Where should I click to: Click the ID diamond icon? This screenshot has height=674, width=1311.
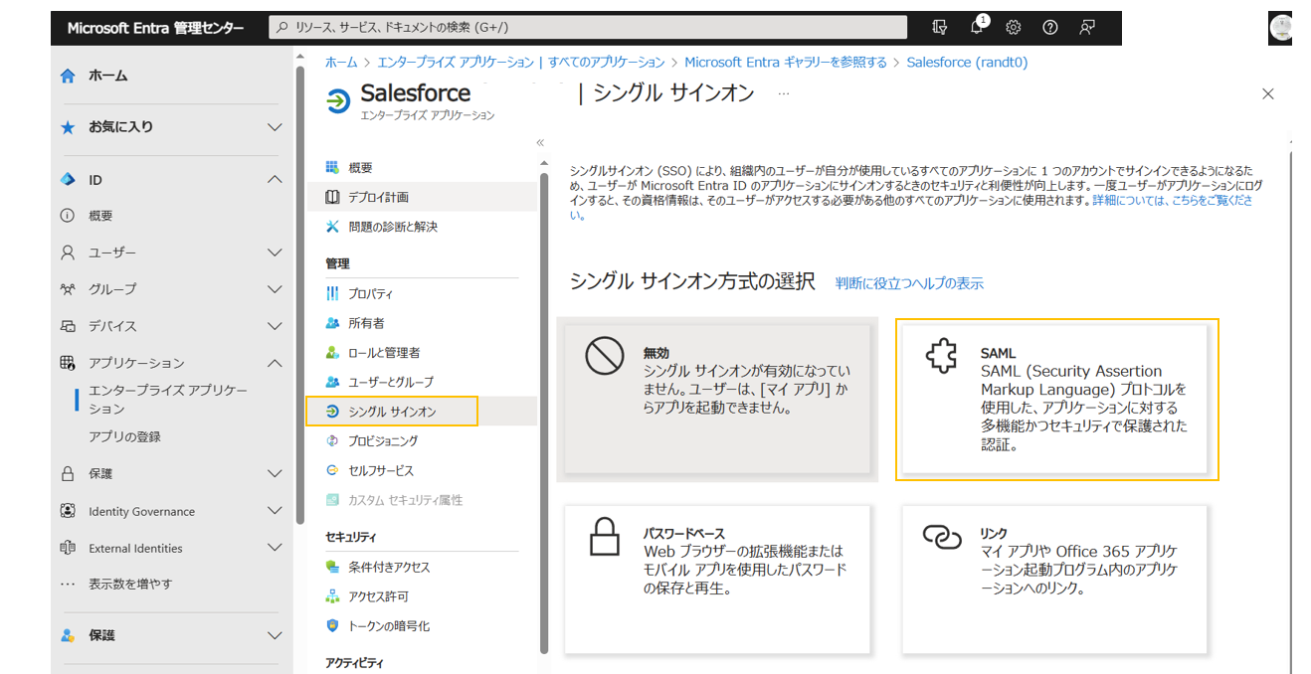coord(68,180)
